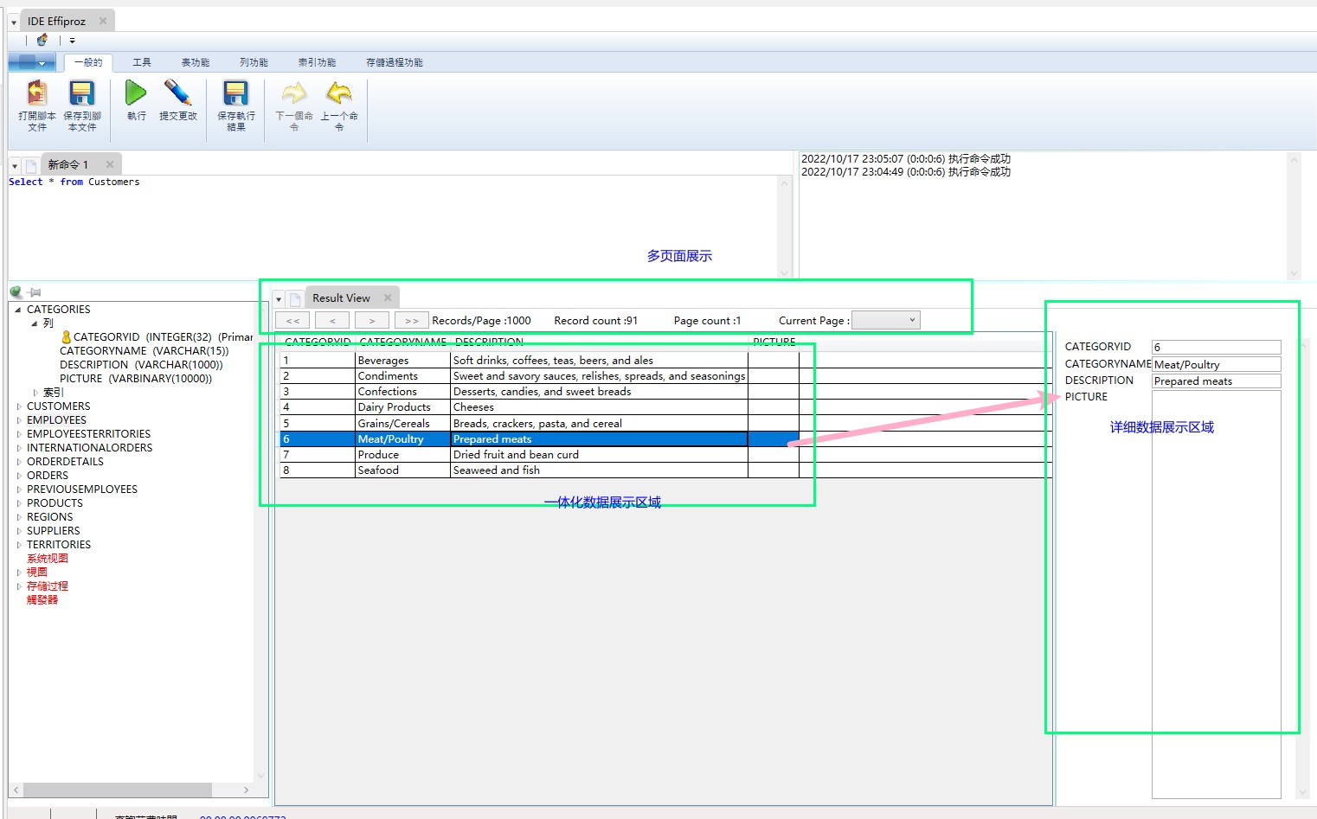Close the 新命令 1 tab

(110, 164)
